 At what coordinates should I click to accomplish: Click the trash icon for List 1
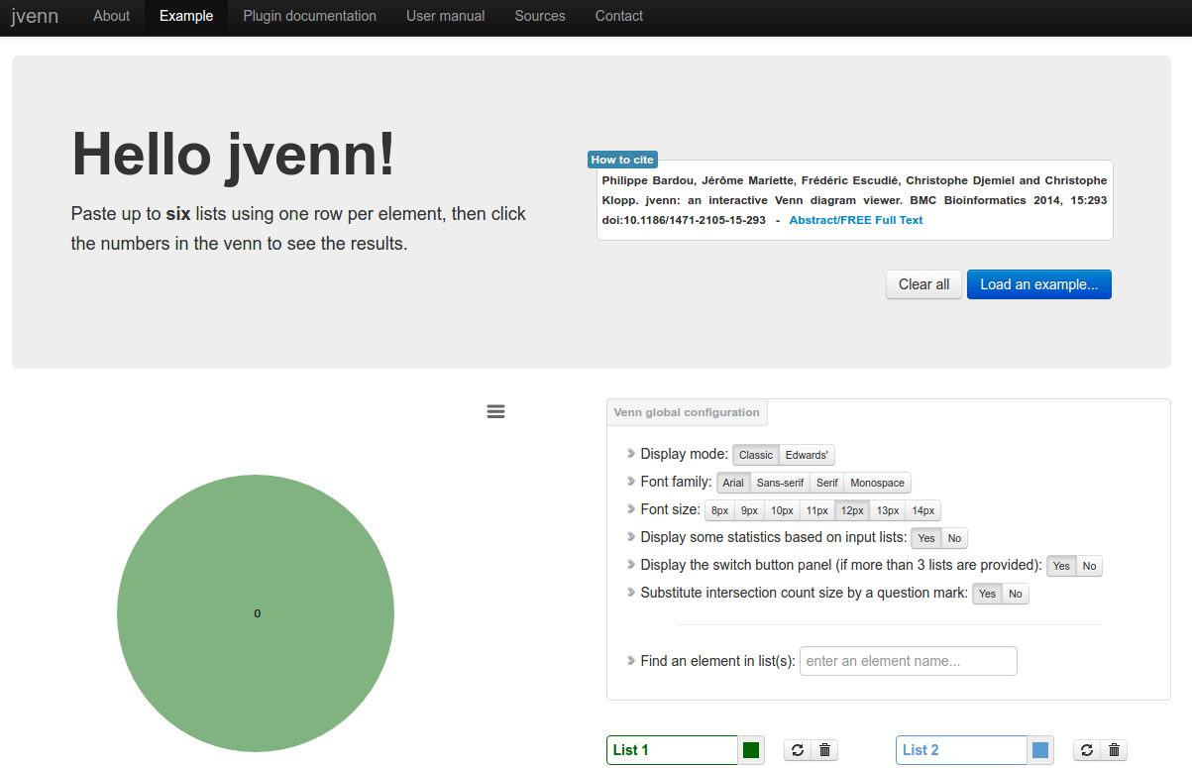pos(825,750)
